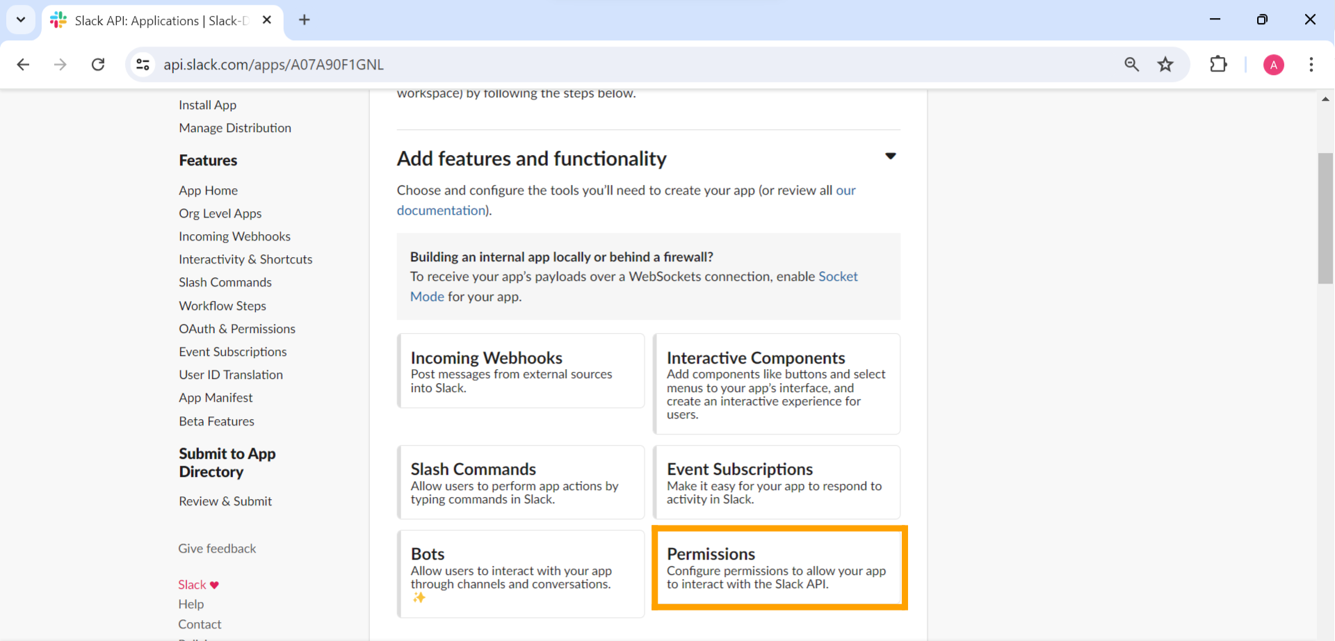1335x641 pixels.
Task: Open tab search dropdown arrow
Action: coord(21,20)
